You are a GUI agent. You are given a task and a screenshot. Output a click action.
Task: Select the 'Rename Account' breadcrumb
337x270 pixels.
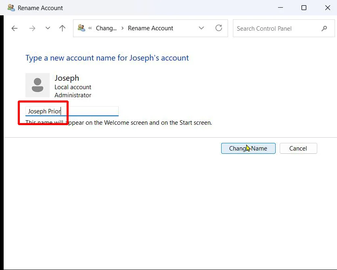coord(151,28)
